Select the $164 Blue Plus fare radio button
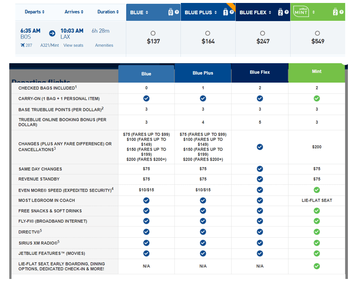The height and width of the screenshot is (284, 350). click(208, 33)
